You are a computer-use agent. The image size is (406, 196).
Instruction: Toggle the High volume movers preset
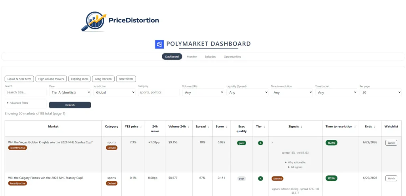point(51,79)
